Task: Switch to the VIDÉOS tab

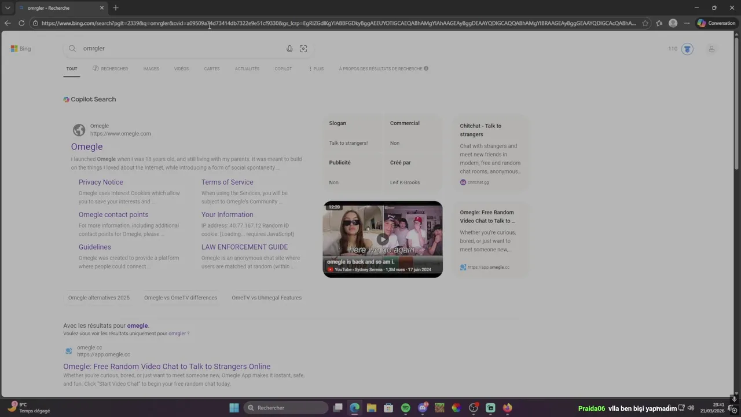Action: click(x=181, y=68)
